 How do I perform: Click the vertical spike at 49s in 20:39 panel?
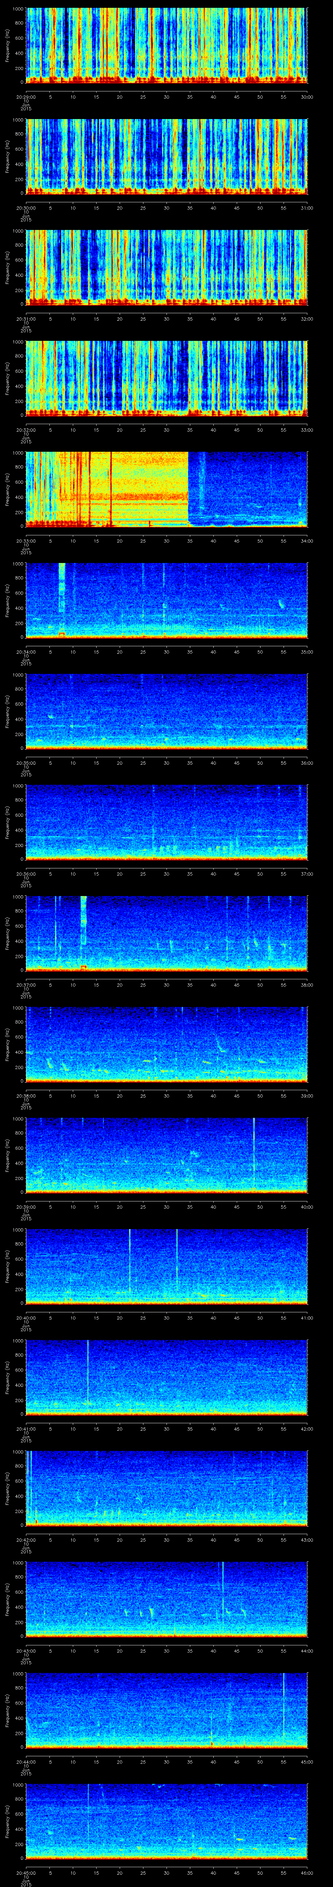pyautogui.click(x=254, y=1155)
